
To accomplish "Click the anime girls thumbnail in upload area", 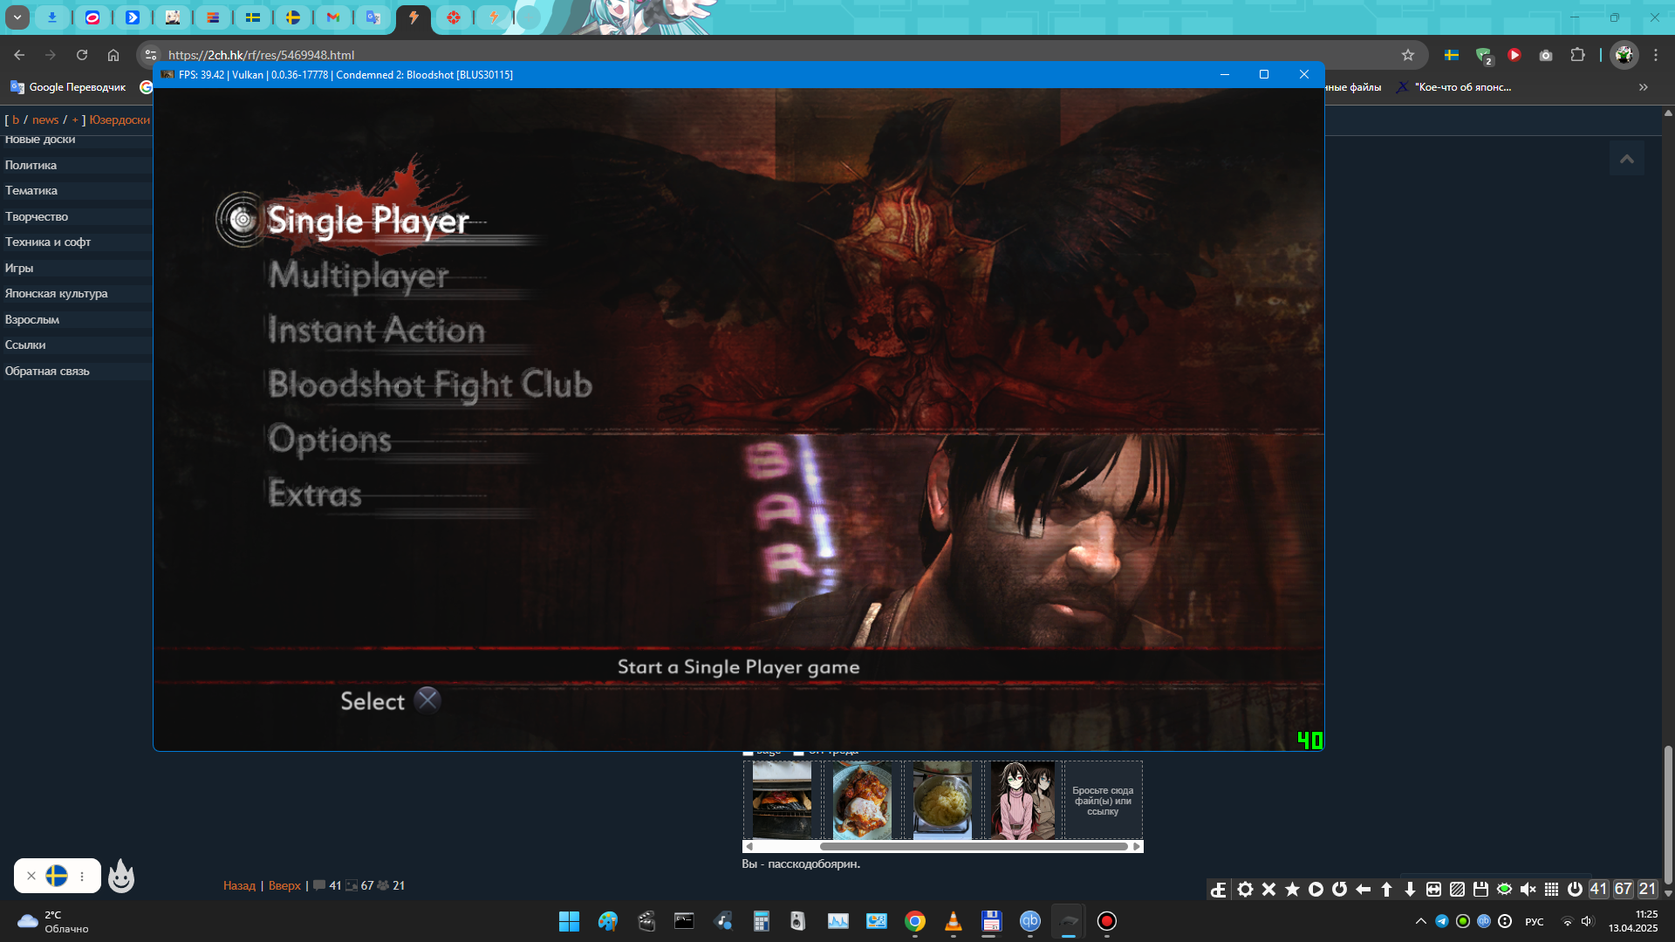I will pos(1022,800).
